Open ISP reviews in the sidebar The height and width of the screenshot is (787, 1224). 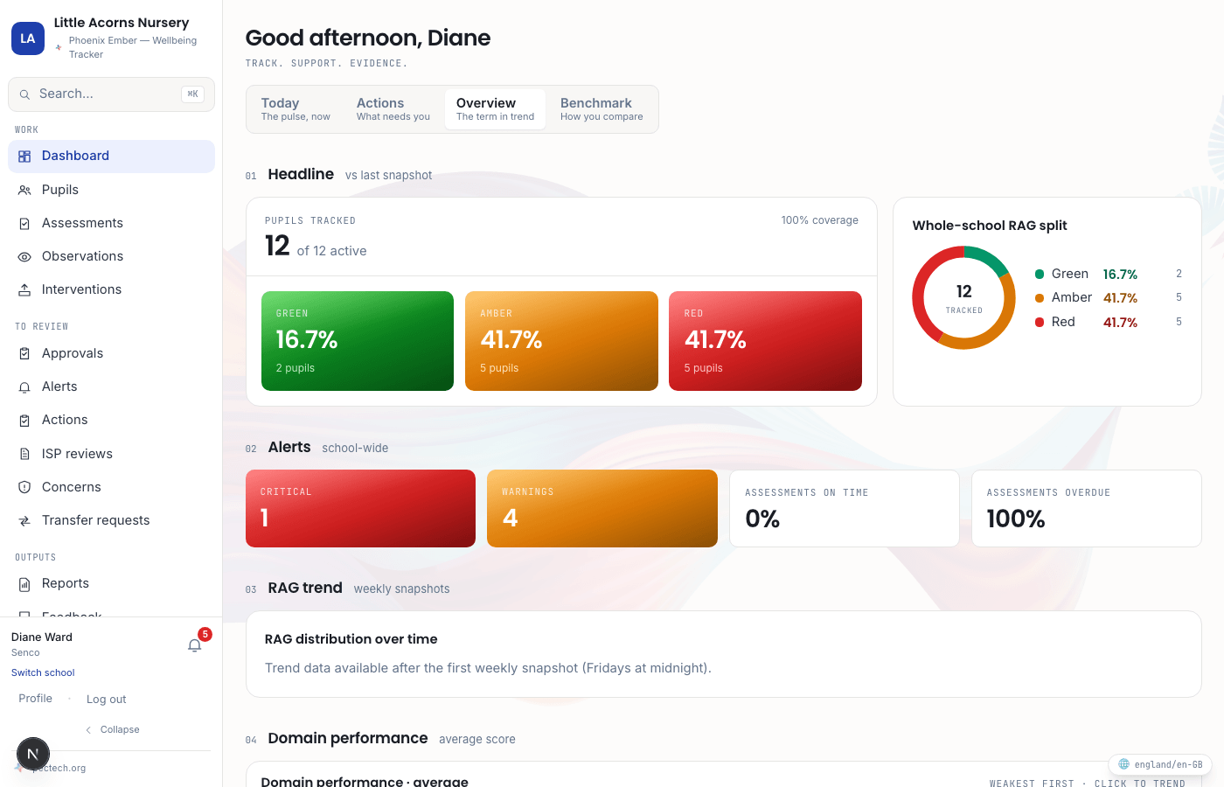point(111,454)
